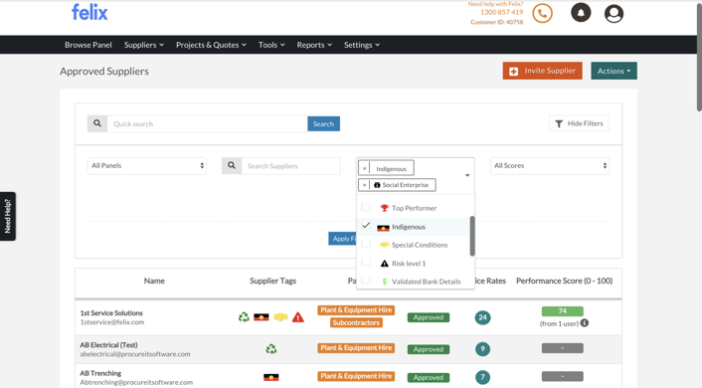Click Approved status for 1st Service Solutions

[428, 317]
